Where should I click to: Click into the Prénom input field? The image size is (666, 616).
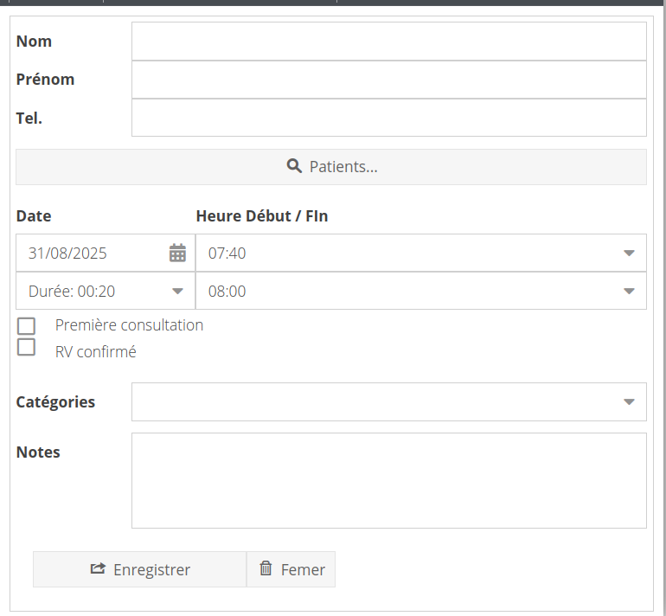(388, 80)
